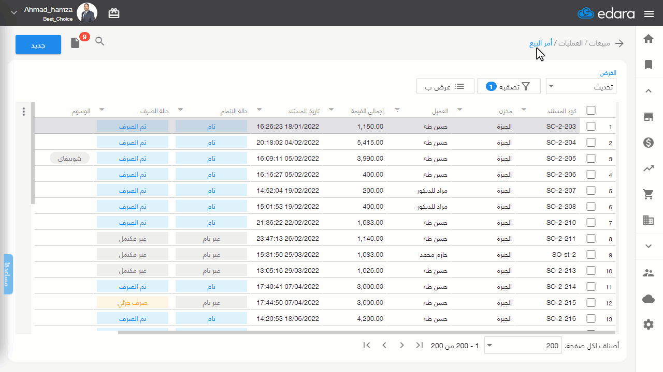The width and height of the screenshot is (663, 372).
Task: Open the shopping cart purchases icon
Action: click(x=648, y=194)
